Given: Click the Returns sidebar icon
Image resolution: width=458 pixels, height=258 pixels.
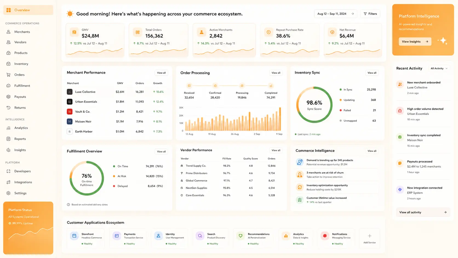Looking at the screenshot, I should [x=8, y=108].
